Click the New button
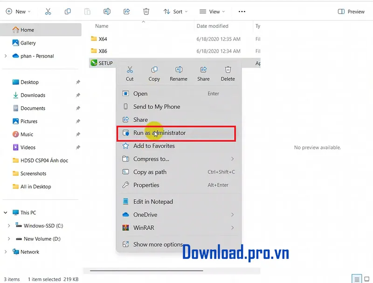This screenshot has height=283, width=373. 18,12
